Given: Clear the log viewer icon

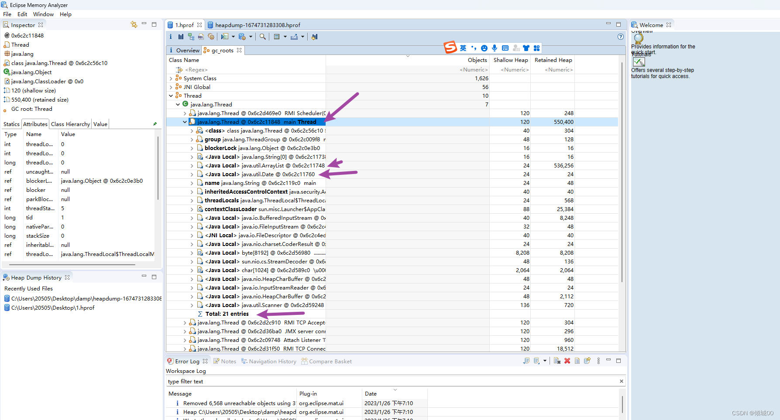Looking at the screenshot, I should (x=557, y=361).
